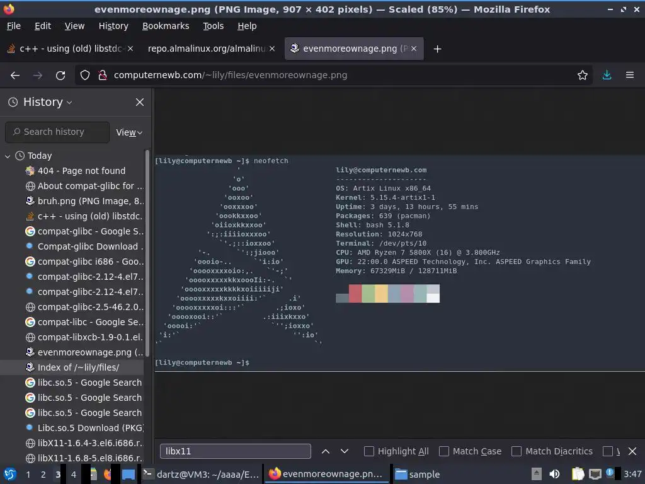
Task: Click the find bar text field
Action: pyautogui.click(x=236, y=451)
